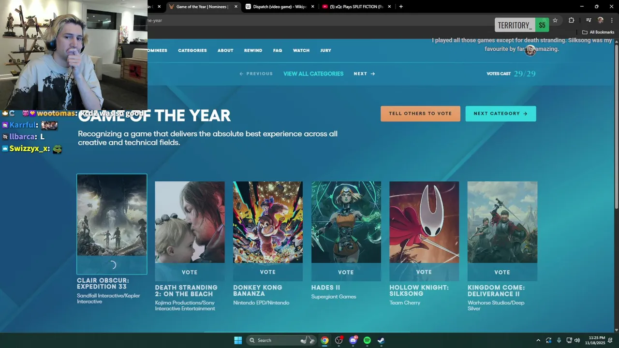This screenshot has height=348, width=619.
Task: Select the Hades II cover art
Action: pos(346,222)
